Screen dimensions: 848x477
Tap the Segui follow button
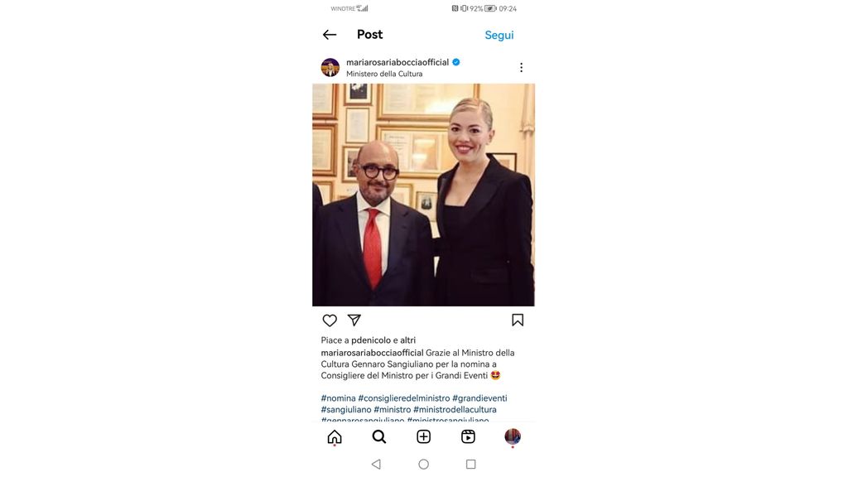coord(499,35)
